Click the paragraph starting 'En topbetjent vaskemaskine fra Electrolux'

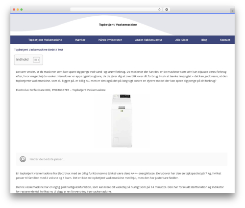click(119, 176)
